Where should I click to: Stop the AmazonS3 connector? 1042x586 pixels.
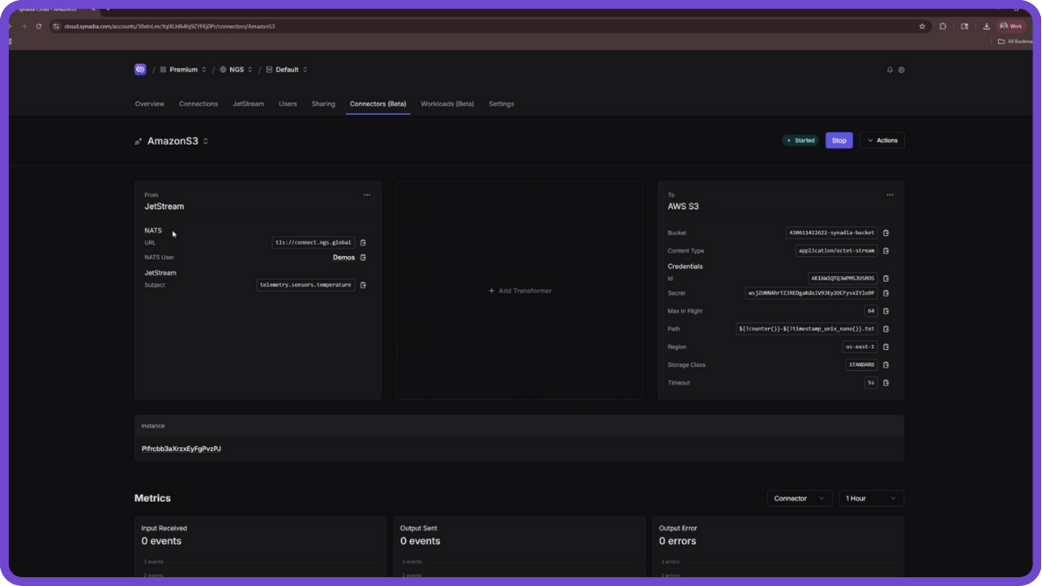pos(838,140)
